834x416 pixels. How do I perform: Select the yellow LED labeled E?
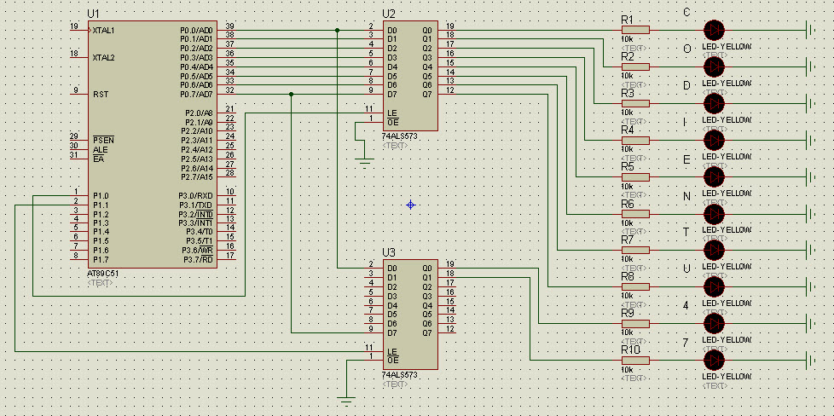coord(714,176)
